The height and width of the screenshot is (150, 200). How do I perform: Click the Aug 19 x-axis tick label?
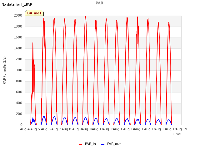coord(181,129)
